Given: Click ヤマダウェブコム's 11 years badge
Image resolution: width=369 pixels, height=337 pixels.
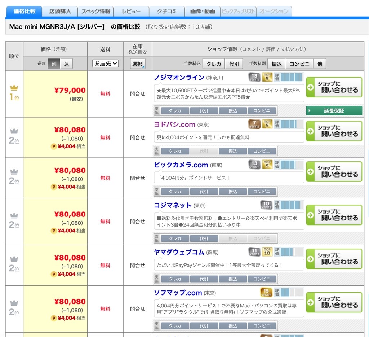Looking at the screenshot, I should 254,252.
